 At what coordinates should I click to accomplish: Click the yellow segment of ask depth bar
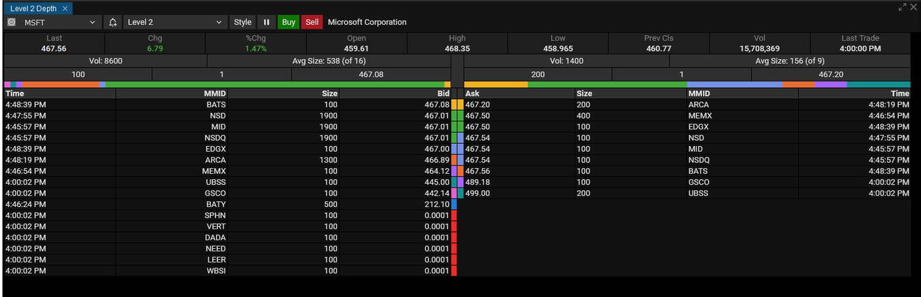[x=496, y=85]
